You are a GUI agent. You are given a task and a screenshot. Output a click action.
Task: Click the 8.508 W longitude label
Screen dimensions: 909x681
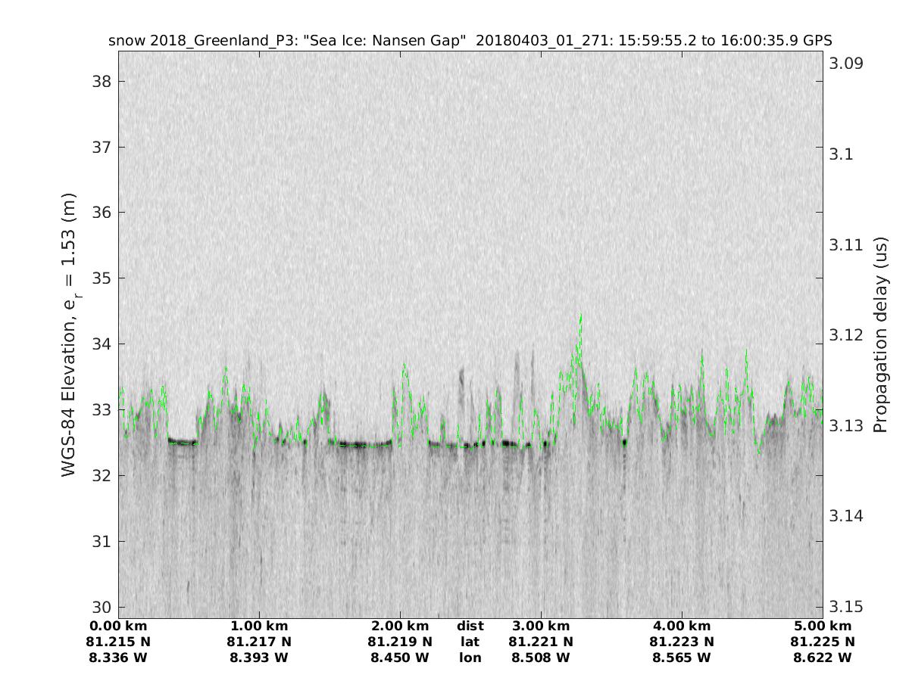click(x=541, y=658)
